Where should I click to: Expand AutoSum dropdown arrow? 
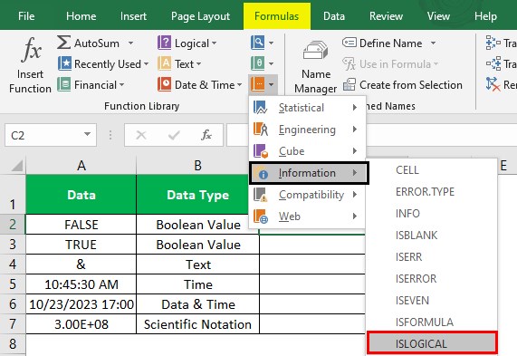pos(130,43)
